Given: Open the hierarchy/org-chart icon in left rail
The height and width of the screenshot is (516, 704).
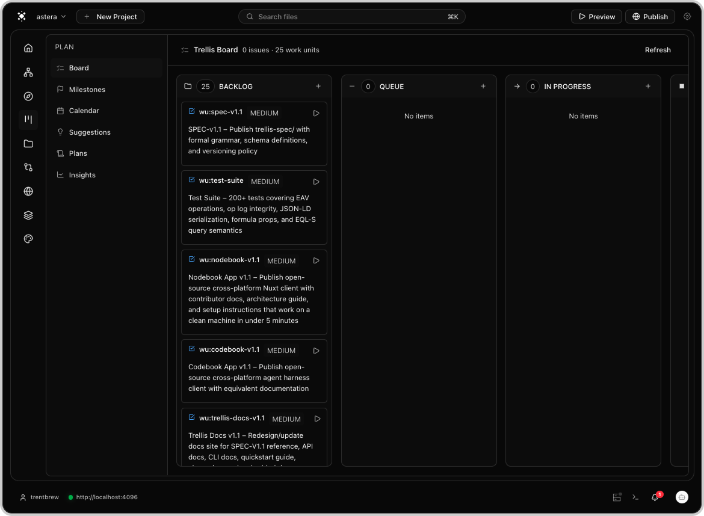Looking at the screenshot, I should tap(28, 72).
